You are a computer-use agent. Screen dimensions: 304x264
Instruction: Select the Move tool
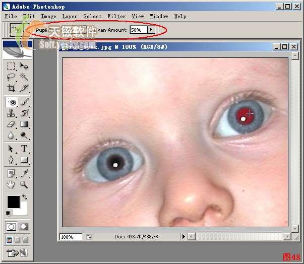24,66
